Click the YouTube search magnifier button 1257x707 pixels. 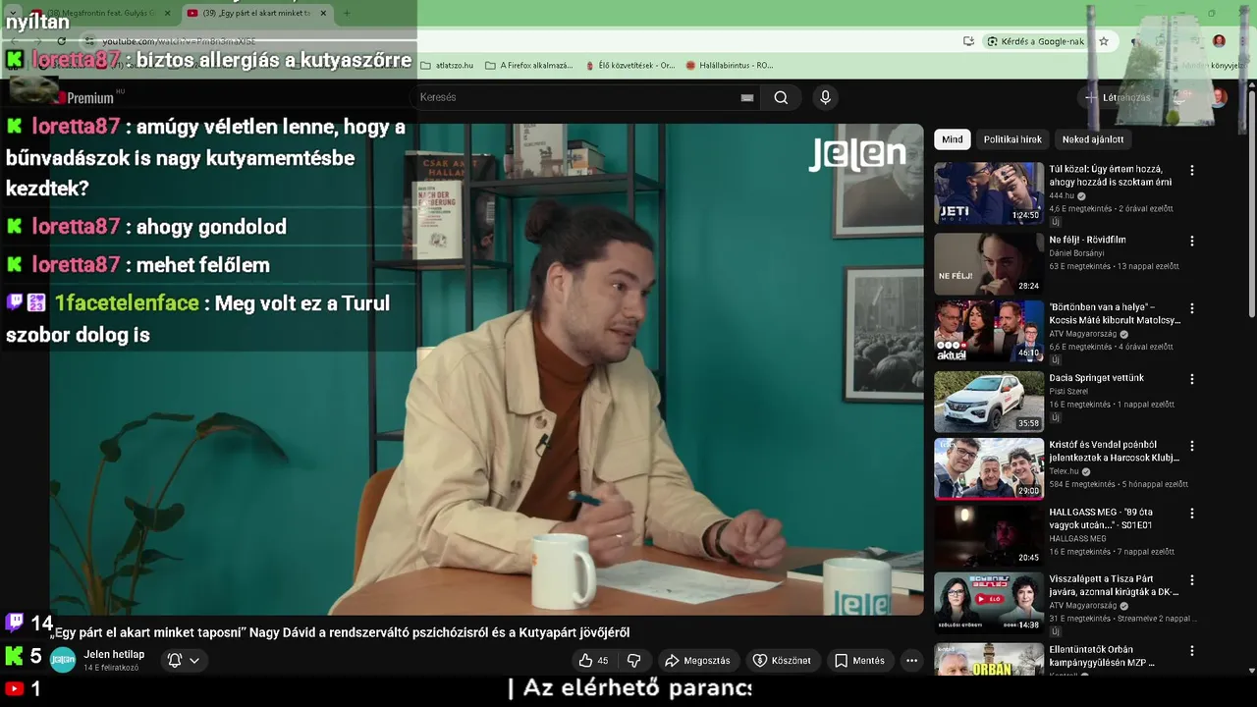click(781, 97)
